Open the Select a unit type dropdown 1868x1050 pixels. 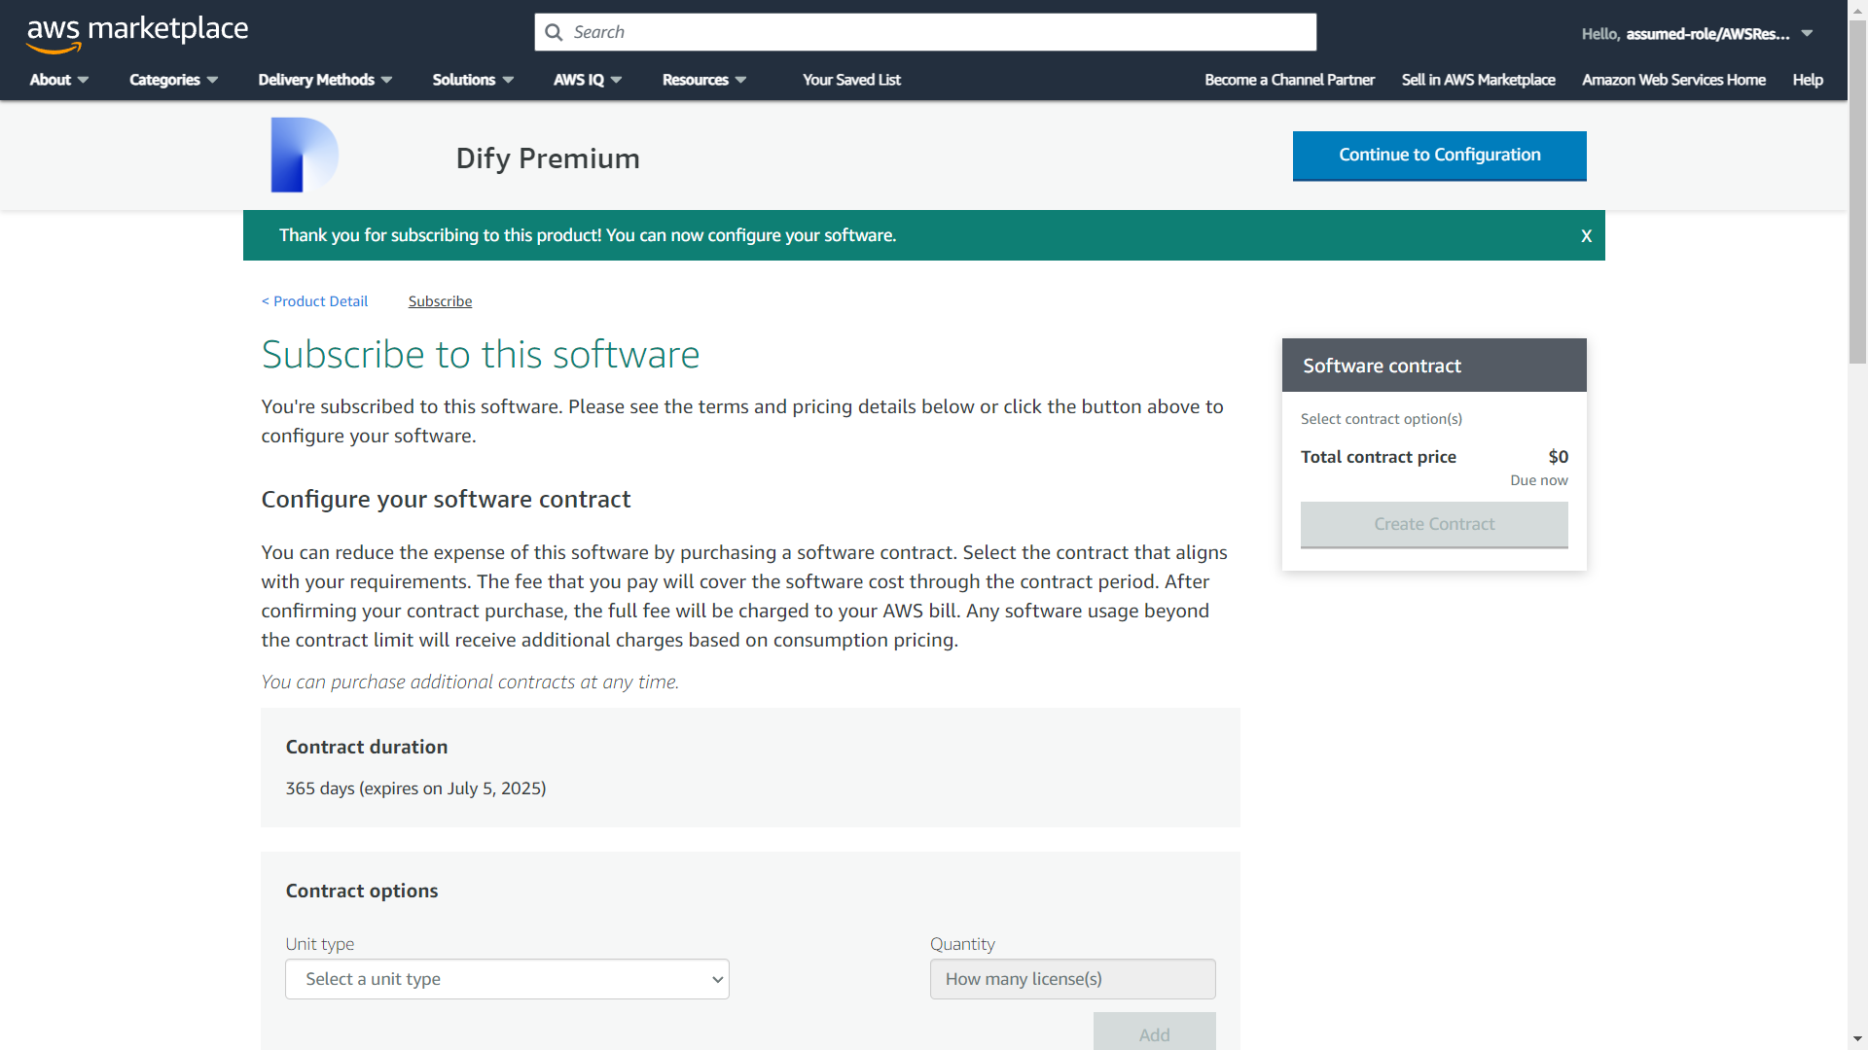coord(507,979)
